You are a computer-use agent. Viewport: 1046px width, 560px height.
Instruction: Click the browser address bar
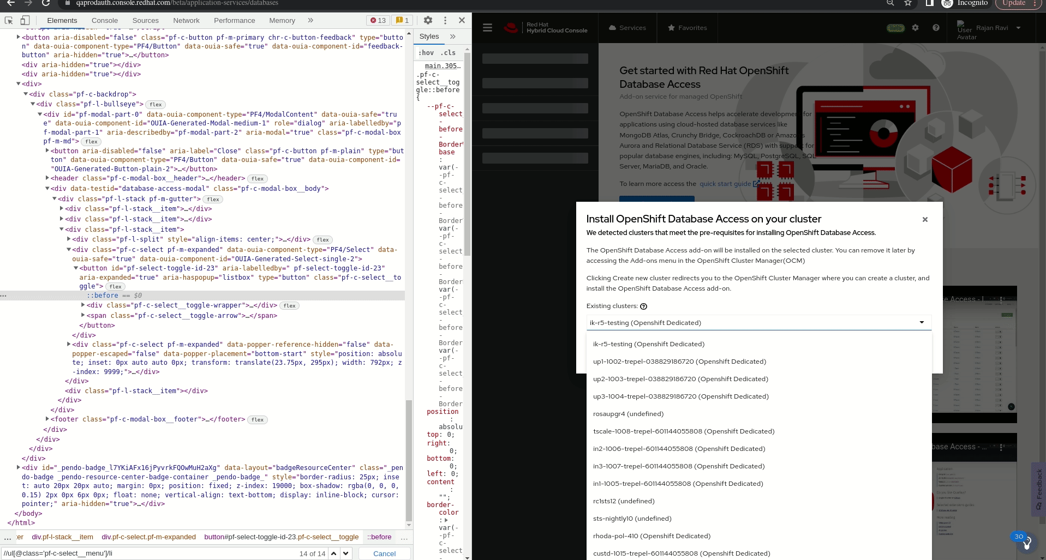pyautogui.click(x=469, y=3)
